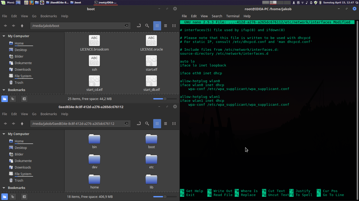The height and width of the screenshot is (201, 359).
Task: Select the LICENCE.broadcom file
Action: tap(94, 43)
